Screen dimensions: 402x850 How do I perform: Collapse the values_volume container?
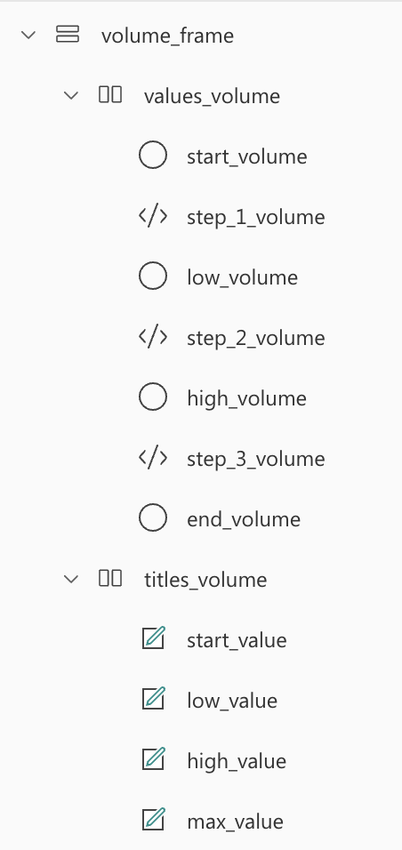(71, 96)
